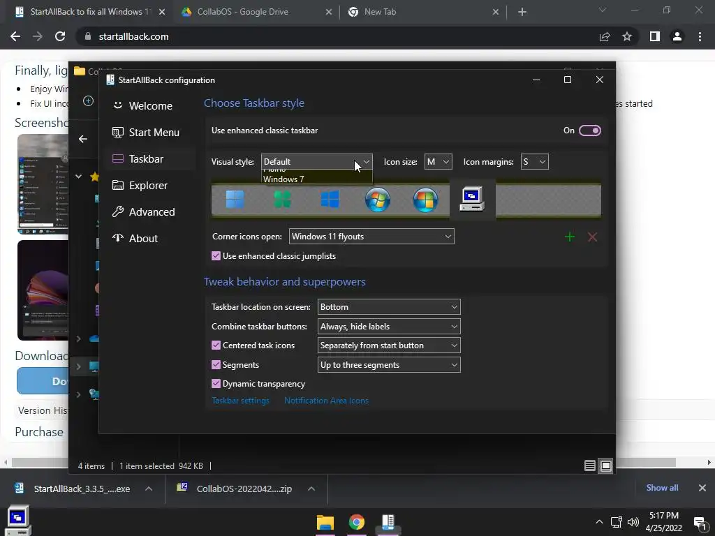Viewport: 715px width, 536px height.
Task: Click the blank taskbar preview strip
Action: tap(548, 200)
